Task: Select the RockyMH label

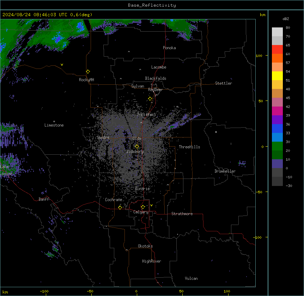Action: (x=86, y=80)
